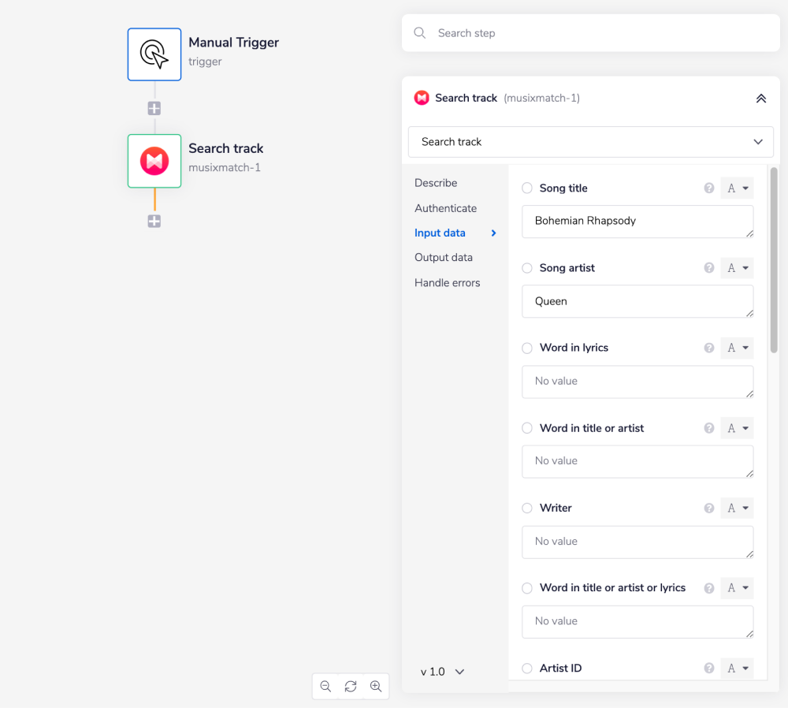Collapse the Search track properties panel
788x708 pixels.
760,99
